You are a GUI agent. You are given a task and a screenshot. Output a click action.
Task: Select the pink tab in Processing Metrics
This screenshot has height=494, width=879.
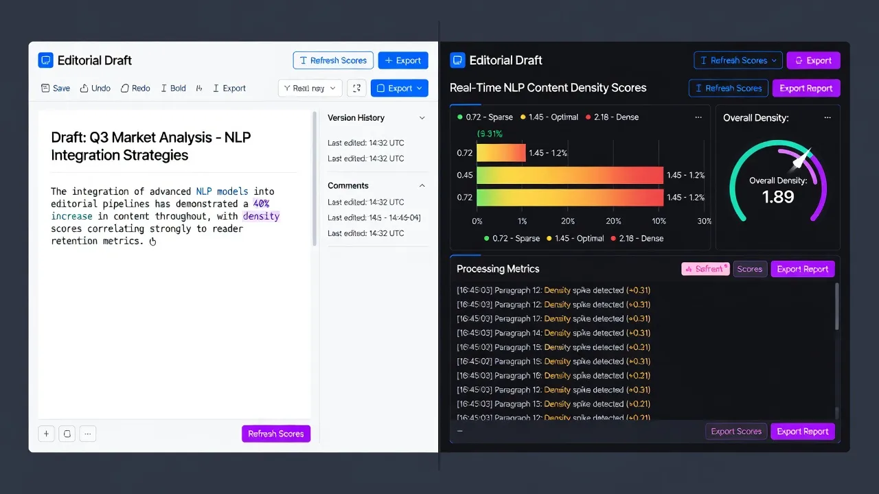pyautogui.click(x=705, y=269)
